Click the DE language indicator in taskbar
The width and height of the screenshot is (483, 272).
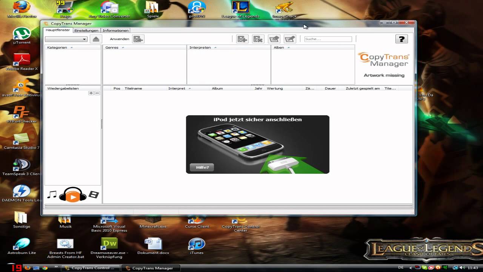coord(400,267)
